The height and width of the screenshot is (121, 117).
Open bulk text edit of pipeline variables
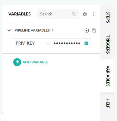(x=87, y=30)
